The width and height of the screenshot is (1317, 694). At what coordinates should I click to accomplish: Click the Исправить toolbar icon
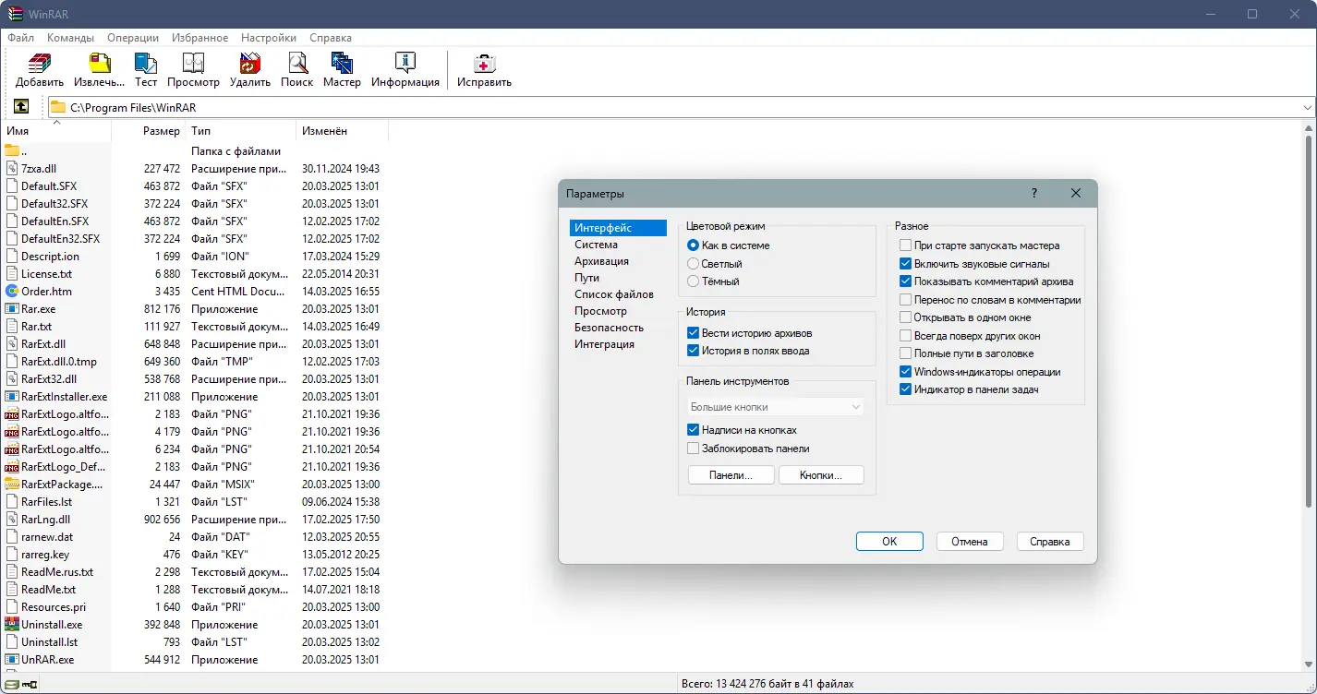click(484, 63)
